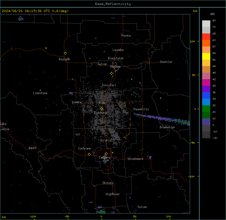226x220 pixels.
Task: Click the Ponoka city label
Action: pos(126,36)
